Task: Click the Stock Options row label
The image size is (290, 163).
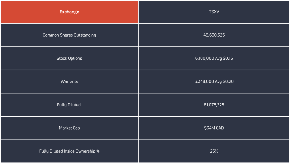Action: (x=69, y=58)
